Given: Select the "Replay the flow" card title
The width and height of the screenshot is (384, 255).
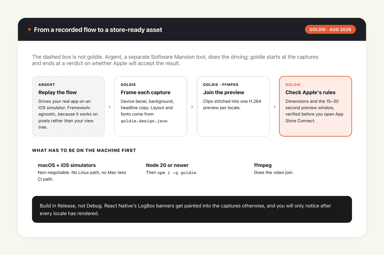Looking at the screenshot, I should point(57,92).
